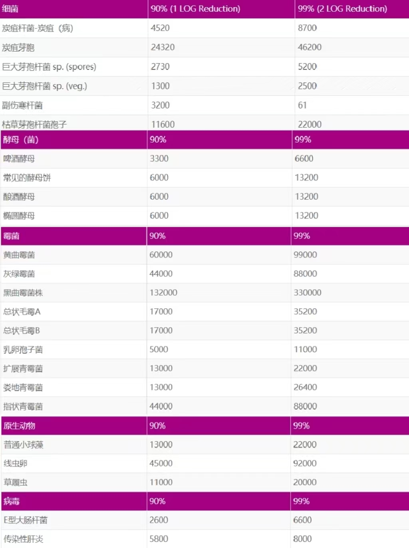Click the 46200 value cell
409x548 pixels.
tap(310, 47)
